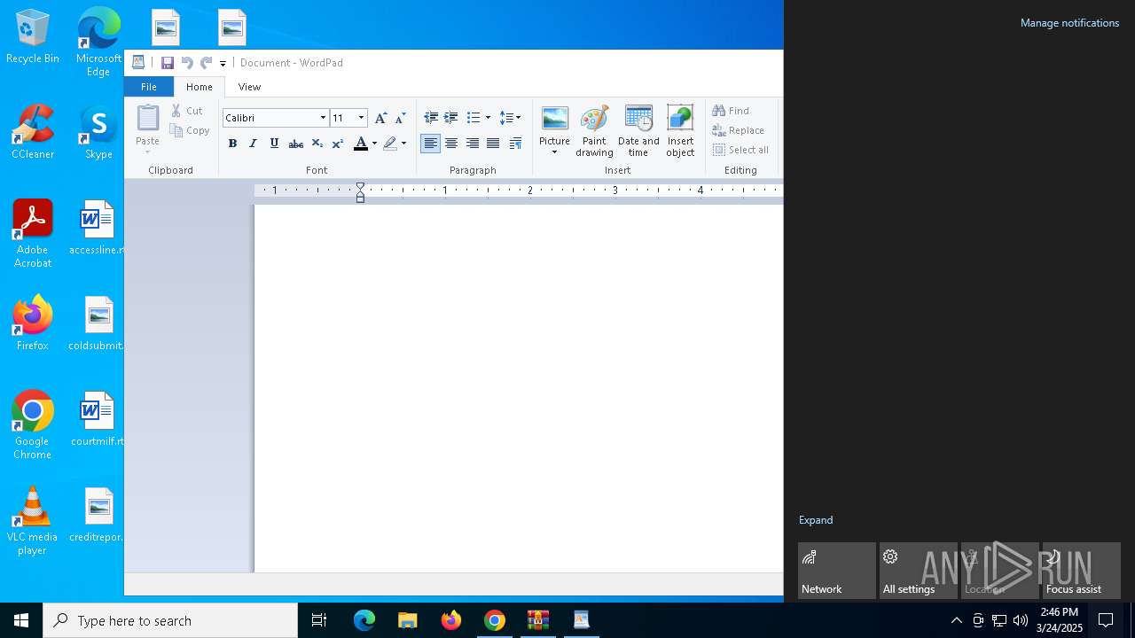Image resolution: width=1135 pixels, height=638 pixels.
Task: Click the bullet list icon
Action: 474,118
